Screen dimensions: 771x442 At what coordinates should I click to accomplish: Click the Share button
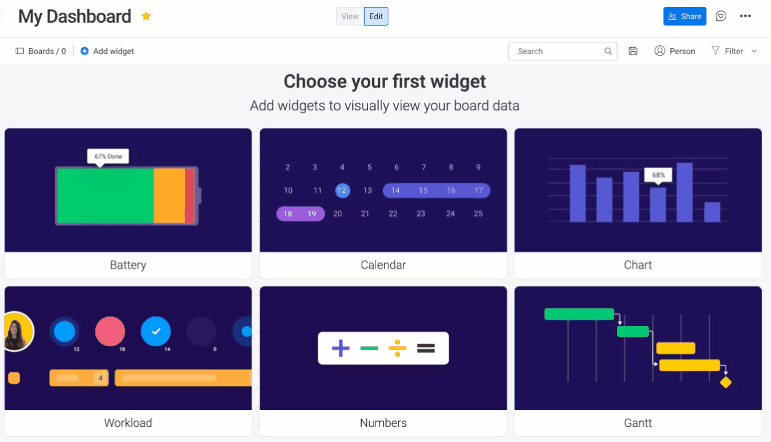click(685, 16)
